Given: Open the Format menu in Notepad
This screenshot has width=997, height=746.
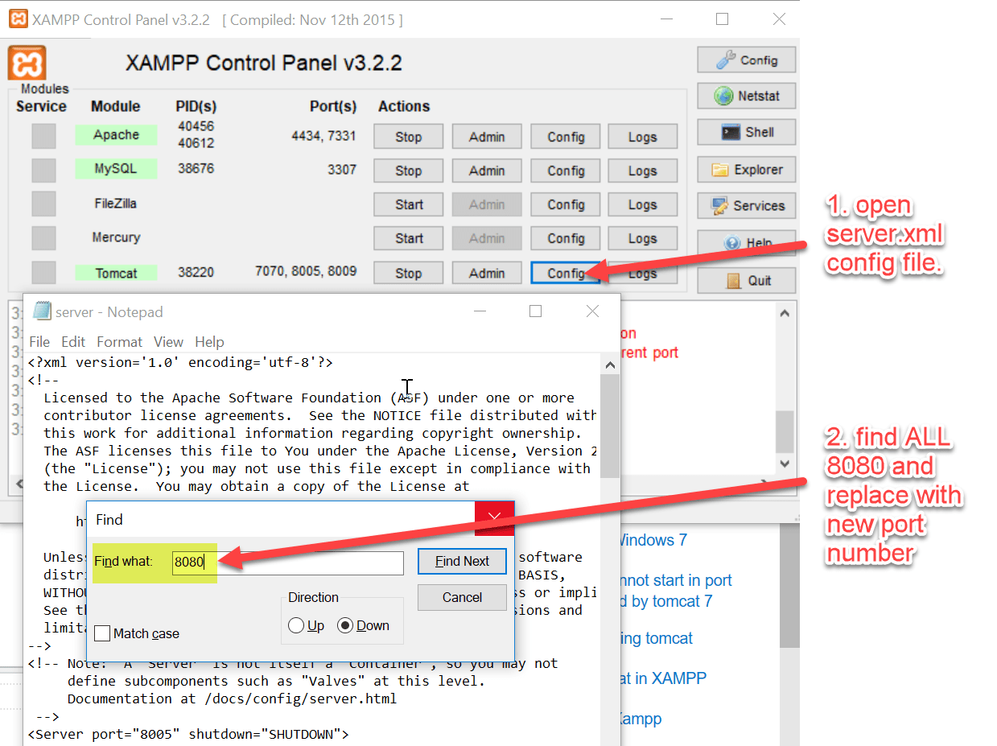Looking at the screenshot, I should pos(119,341).
